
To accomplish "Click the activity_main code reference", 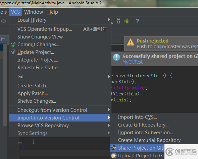I will click(x=127, y=88).
